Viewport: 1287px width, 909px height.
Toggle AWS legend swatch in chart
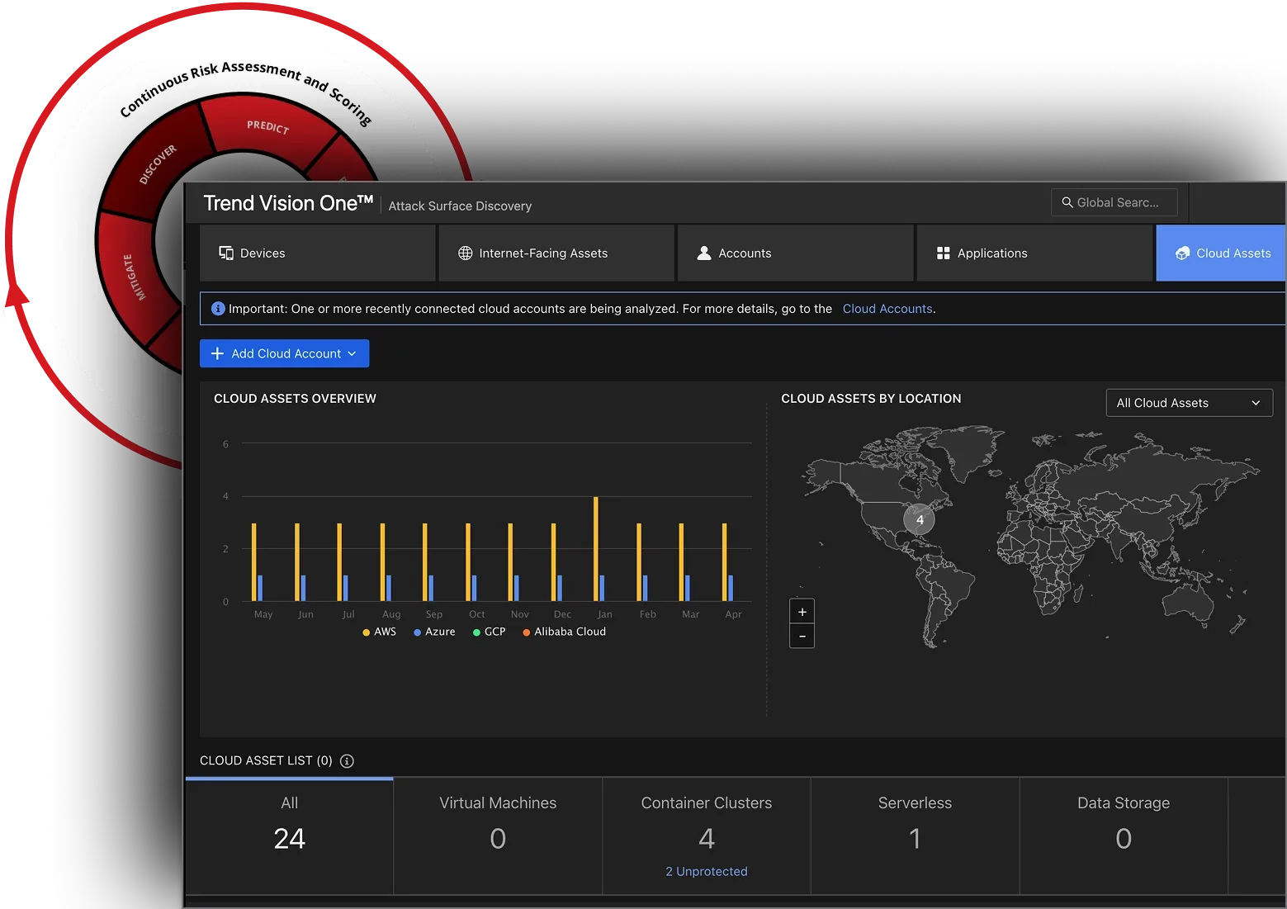366,632
